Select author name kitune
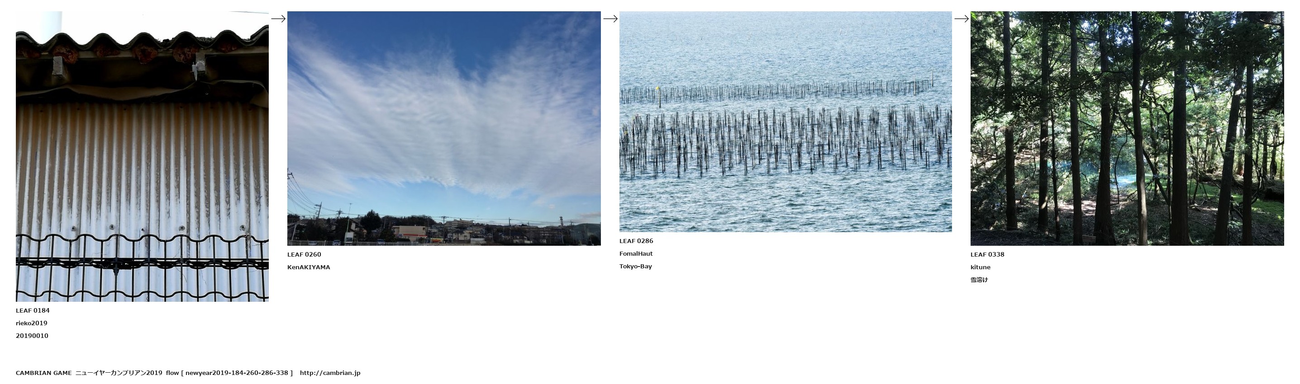This screenshot has width=1300, height=384. pos(981,267)
